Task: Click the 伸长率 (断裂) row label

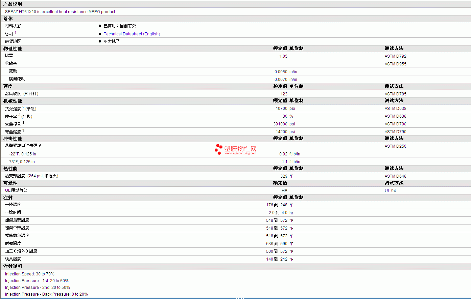Action: coord(19,116)
